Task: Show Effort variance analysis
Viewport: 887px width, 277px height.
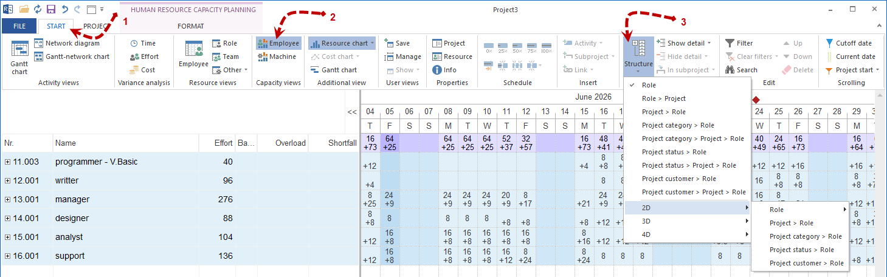Action: [144, 56]
